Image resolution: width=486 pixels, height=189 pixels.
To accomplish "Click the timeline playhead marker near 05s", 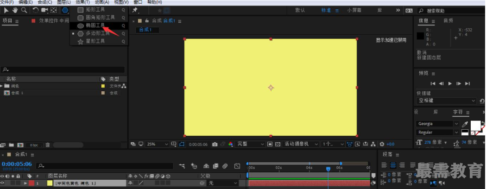I will point(328,169).
